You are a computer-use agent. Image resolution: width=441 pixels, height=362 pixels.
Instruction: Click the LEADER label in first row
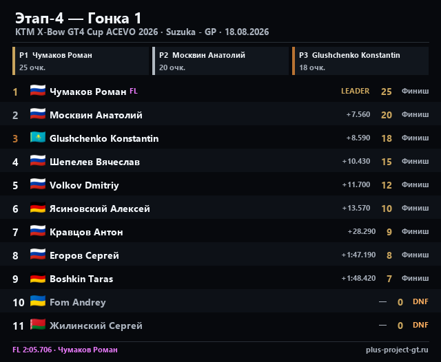pos(356,91)
